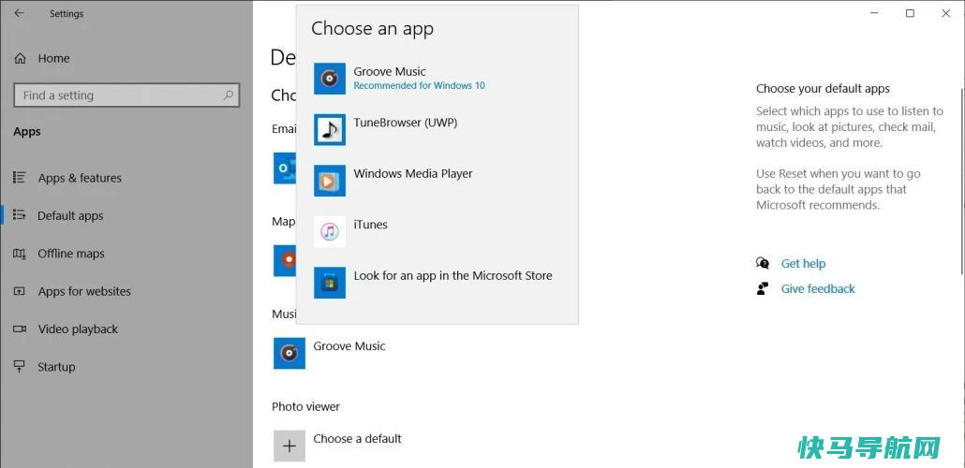Screen dimensions: 965x468
Task: Click the Offline maps icon
Action: tap(19, 254)
